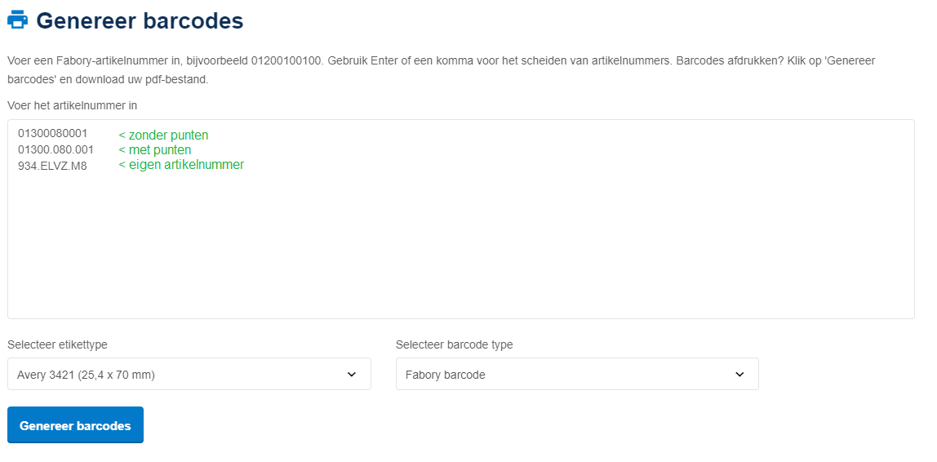Place cursor on the line 934.ELVZ.M8

click(x=52, y=166)
